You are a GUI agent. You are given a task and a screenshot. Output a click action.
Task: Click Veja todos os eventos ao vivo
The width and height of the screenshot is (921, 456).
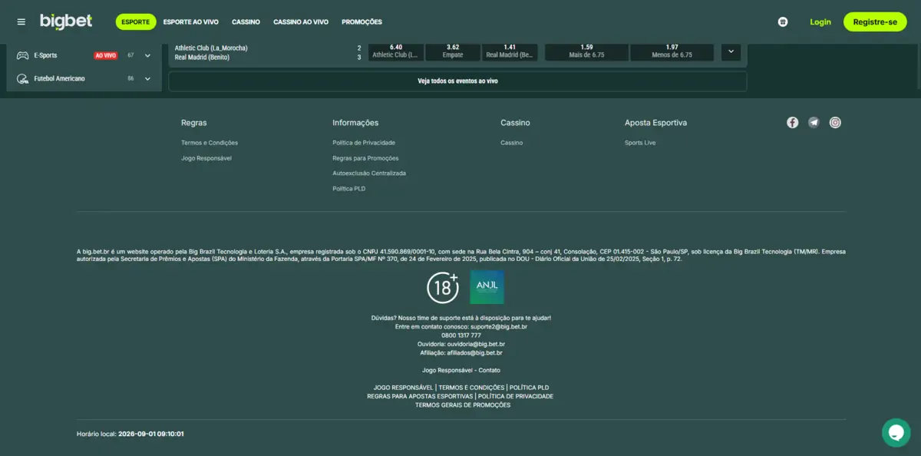click(x=457, y=81)
